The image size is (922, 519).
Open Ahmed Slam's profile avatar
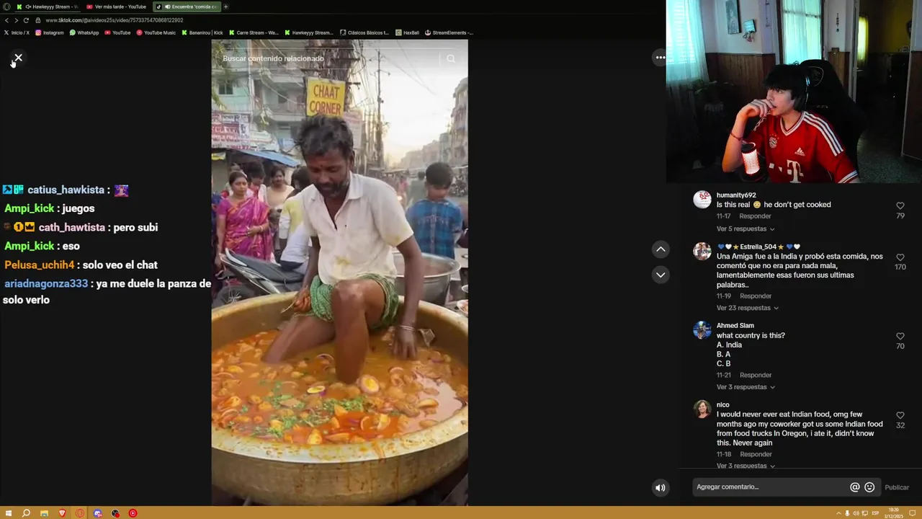pyautogui.click(x=702, y=330)
